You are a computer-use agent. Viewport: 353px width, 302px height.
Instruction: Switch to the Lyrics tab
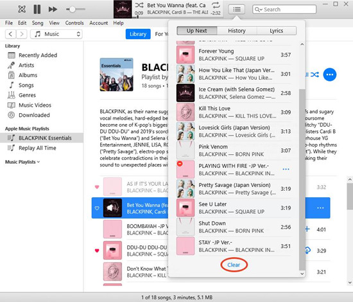277,31
